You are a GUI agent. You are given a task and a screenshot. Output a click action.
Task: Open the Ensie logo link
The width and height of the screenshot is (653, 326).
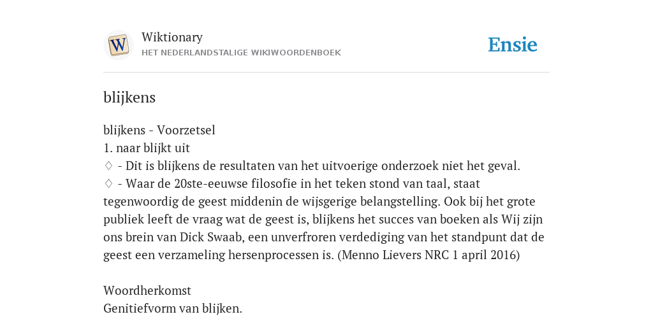click(x=512, y=45)
